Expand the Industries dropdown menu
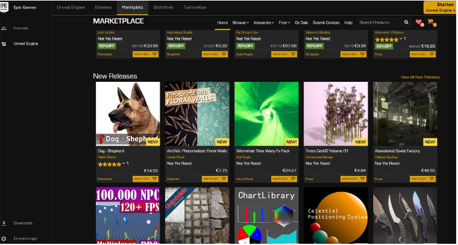Viewport: 458px width, 245px height. pyautogui.click(x=263, y=23)
